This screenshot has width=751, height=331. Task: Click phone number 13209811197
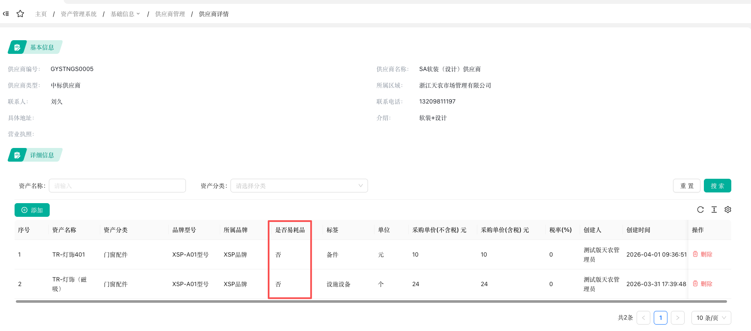click(437, 101)
